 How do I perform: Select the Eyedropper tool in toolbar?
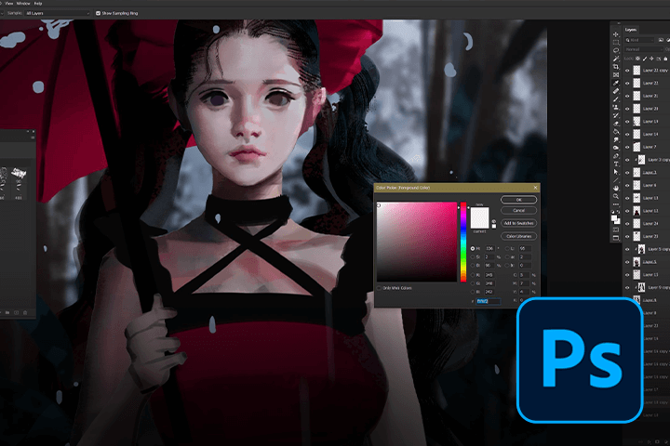pos(616,83)
